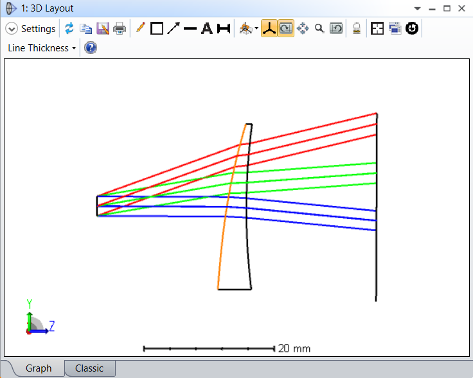This screenshot has height=378, width=473.
Task: Select the pencil annotation tool
Action: [141, 28]
